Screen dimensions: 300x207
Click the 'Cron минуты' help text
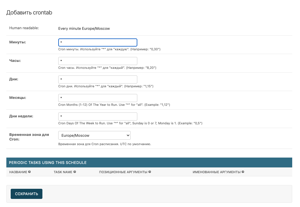coord(109,49)
